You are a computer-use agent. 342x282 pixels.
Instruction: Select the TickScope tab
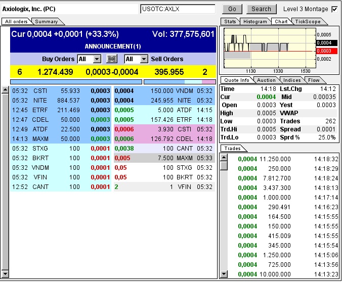coord(308,22)
